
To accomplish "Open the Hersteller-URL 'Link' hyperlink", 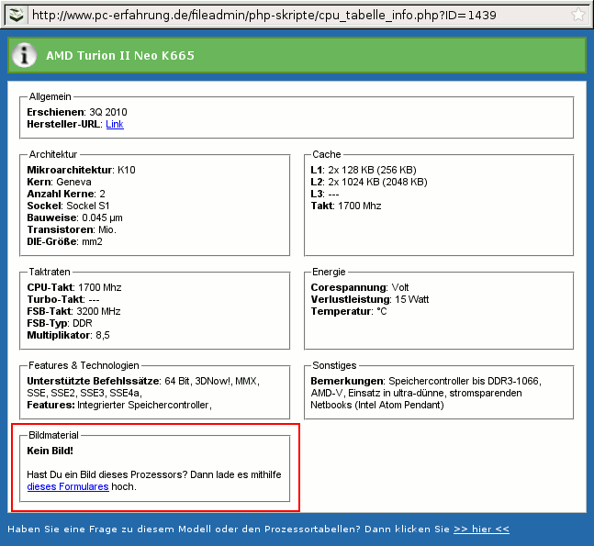I will [115, 124].
